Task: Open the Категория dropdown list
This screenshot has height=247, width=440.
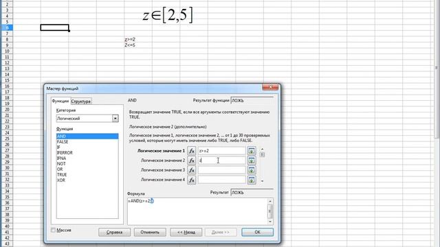Action: [115, 119]
